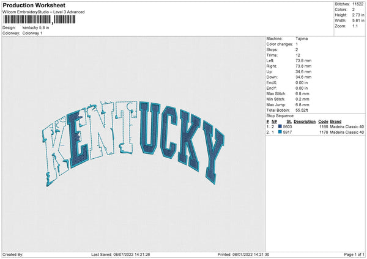Click the 'Brand' column header
Viewport: 367px width, 259px height.
pos(336,122)
